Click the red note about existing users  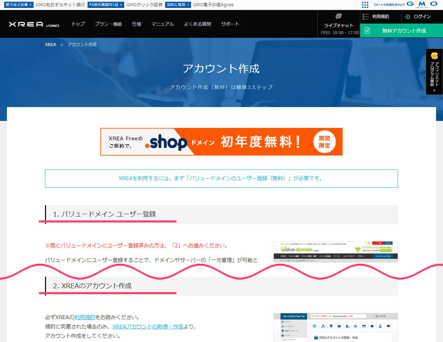tap(137, 245)
